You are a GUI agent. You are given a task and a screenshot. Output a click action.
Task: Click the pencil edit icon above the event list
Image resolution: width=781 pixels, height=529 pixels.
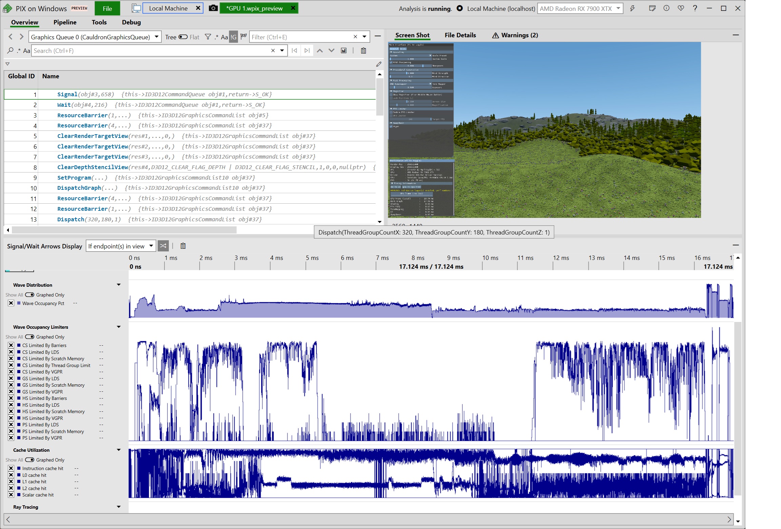coord(379,64)
